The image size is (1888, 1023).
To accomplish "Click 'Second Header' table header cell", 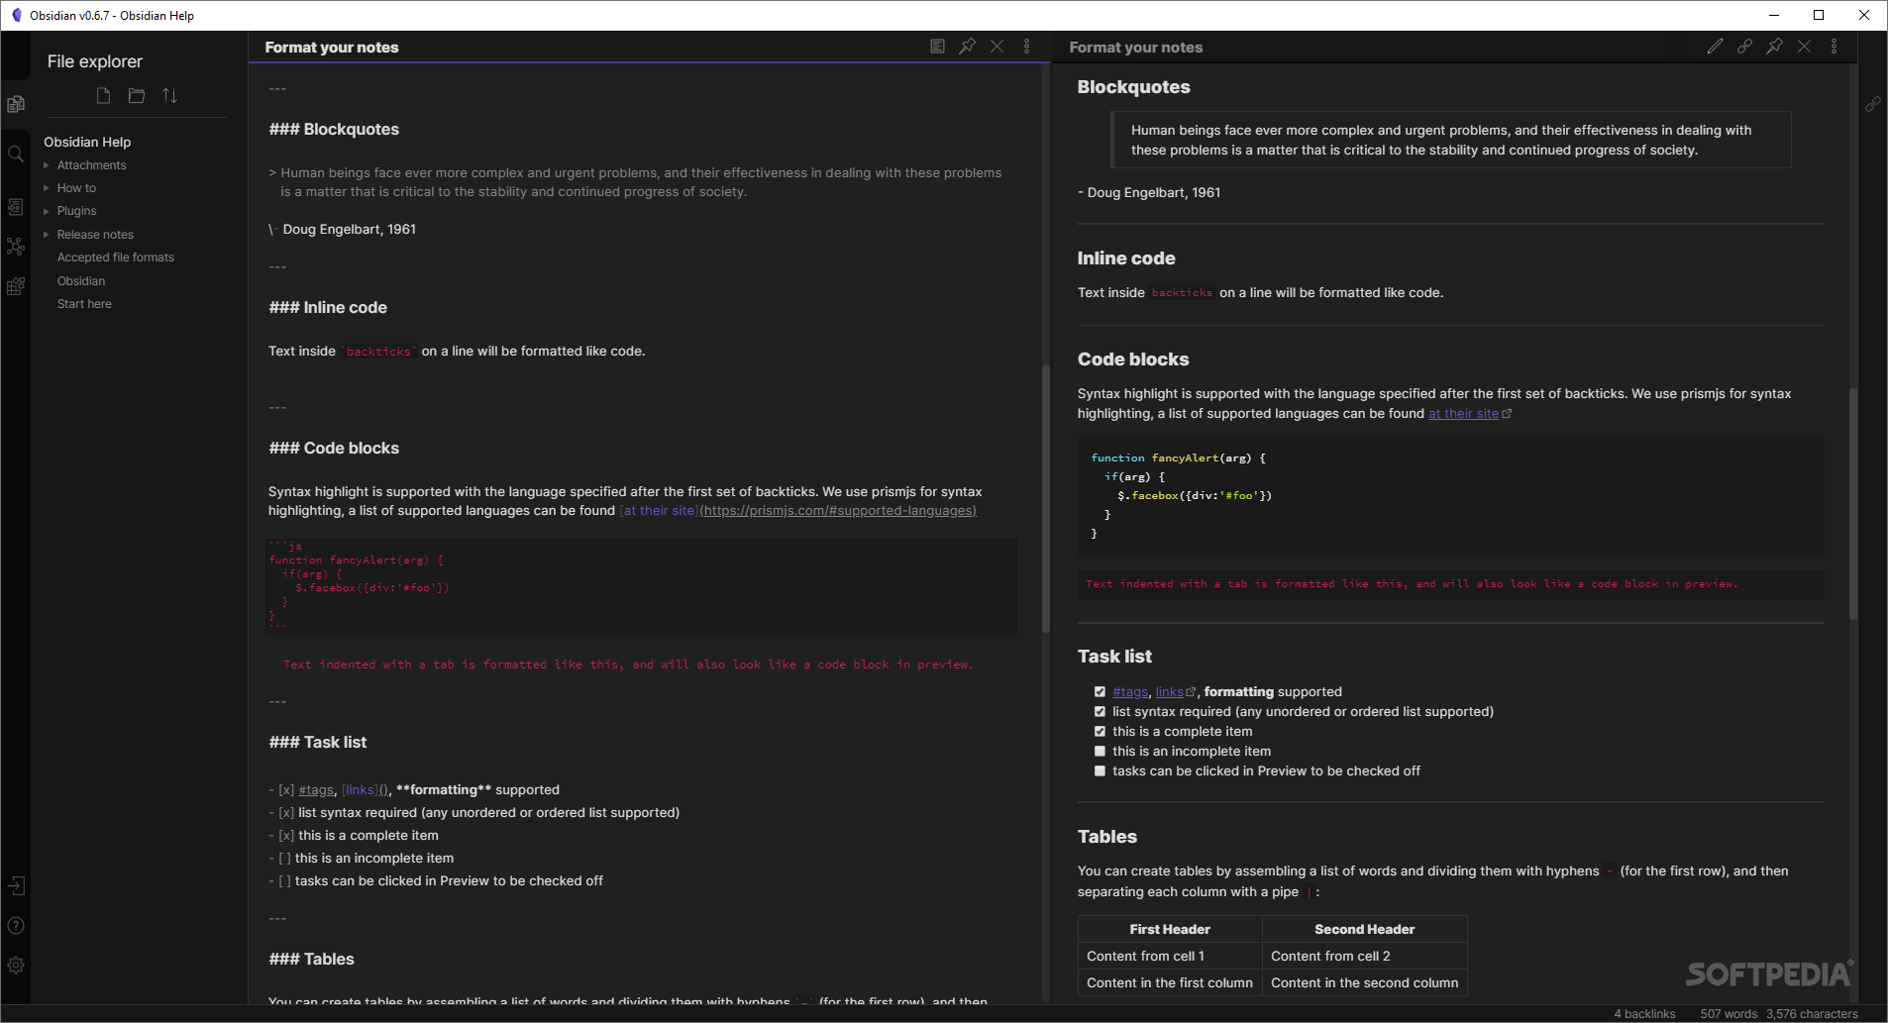I will [x=1365, y=930].
